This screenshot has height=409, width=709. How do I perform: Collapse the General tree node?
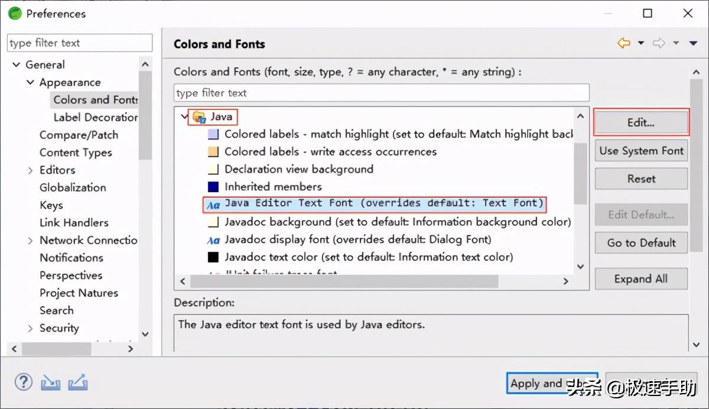(x=17, y=65)
